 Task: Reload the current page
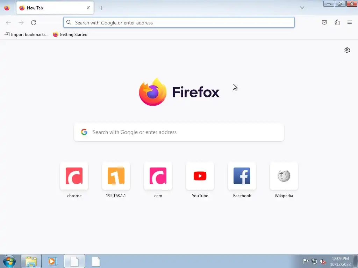[34, 23]
